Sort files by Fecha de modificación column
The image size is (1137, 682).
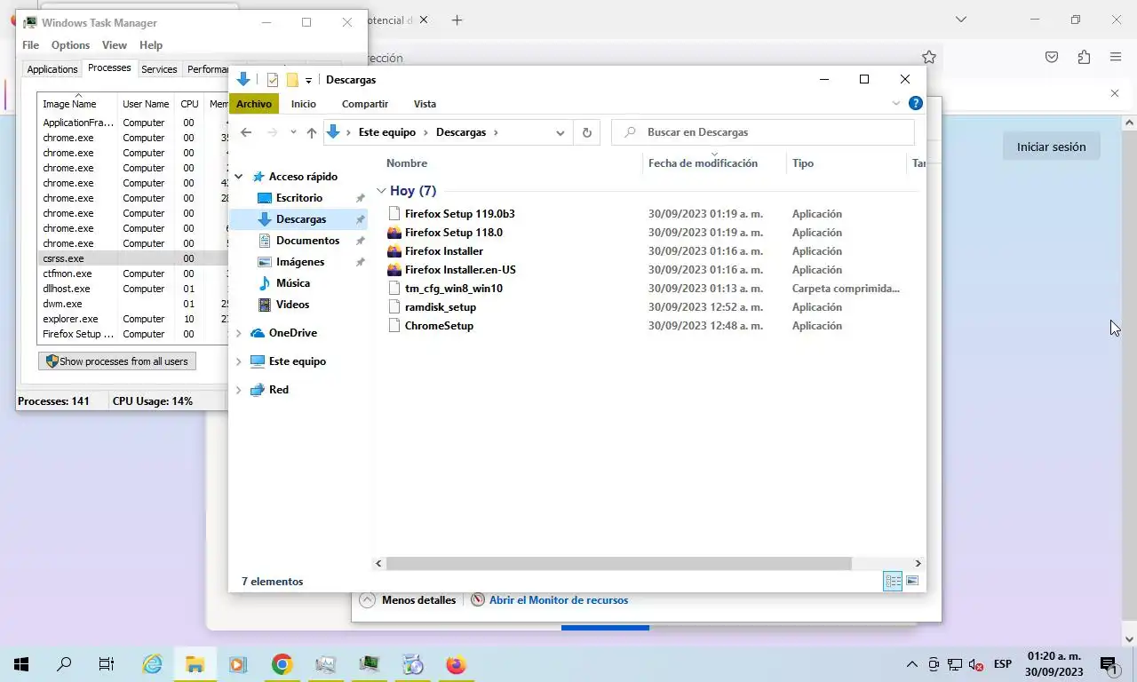[x=714, y=163]
